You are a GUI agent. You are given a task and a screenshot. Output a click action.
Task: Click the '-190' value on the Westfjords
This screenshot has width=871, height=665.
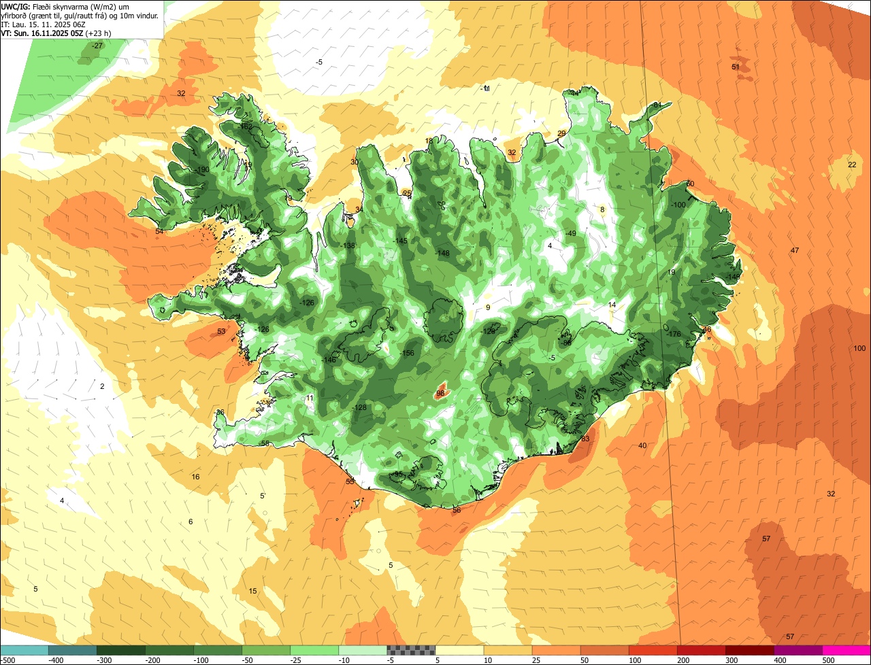202,169
